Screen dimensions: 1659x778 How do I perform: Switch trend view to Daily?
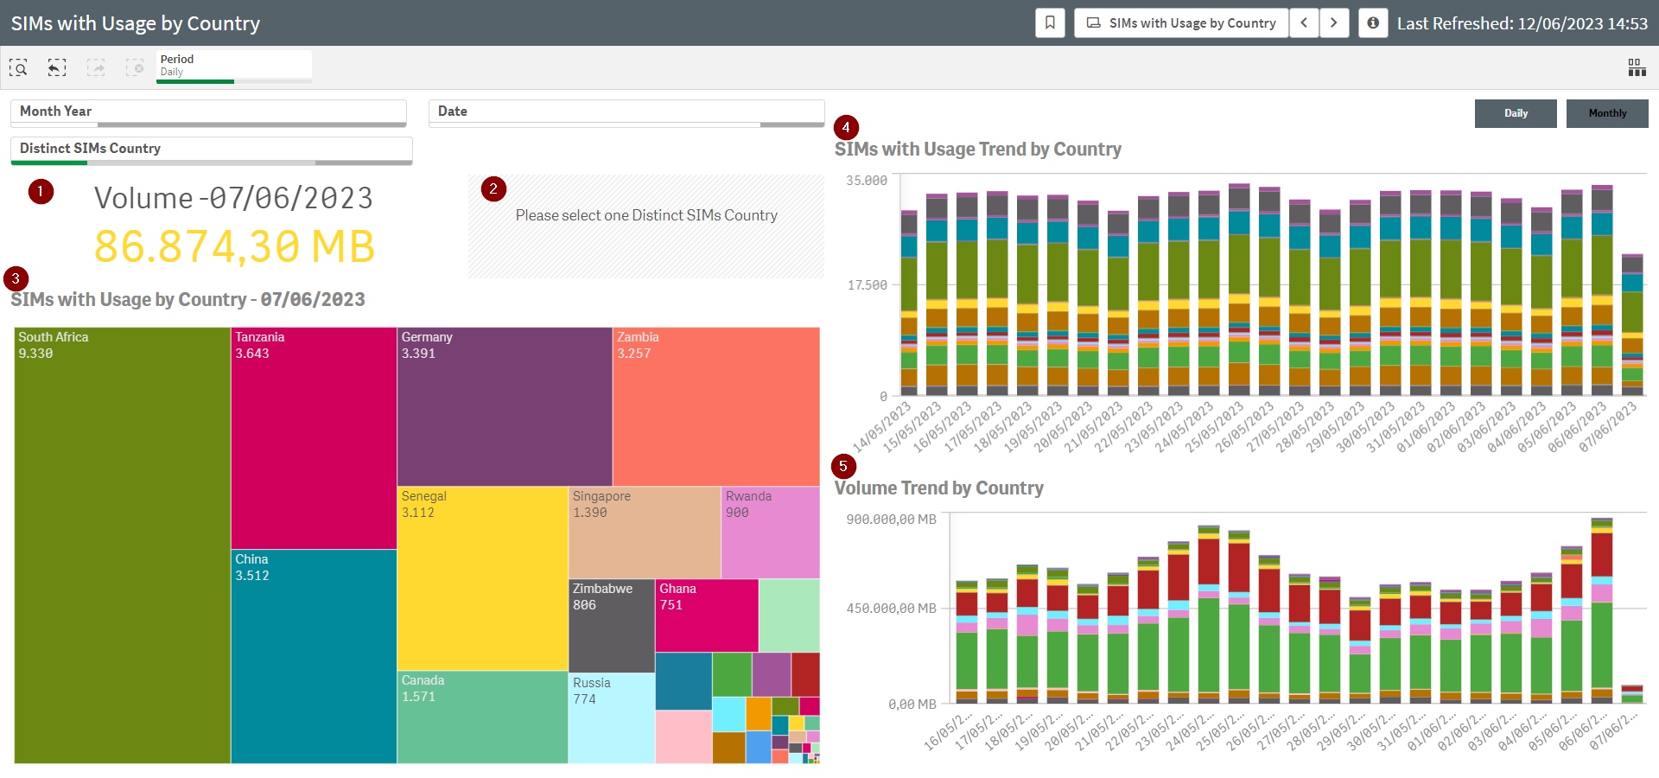[x=1516, y=113]
